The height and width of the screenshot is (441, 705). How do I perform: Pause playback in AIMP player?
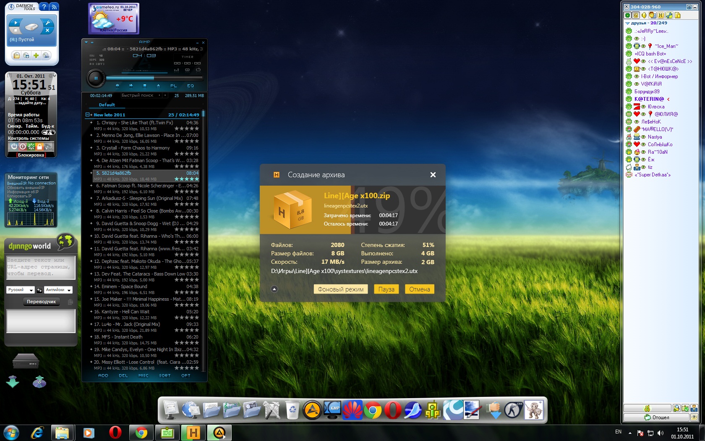[x=96, y=78]
